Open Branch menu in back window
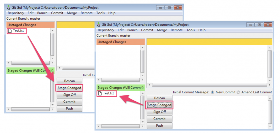Screen dimensions: 280x133 (42, 13)
